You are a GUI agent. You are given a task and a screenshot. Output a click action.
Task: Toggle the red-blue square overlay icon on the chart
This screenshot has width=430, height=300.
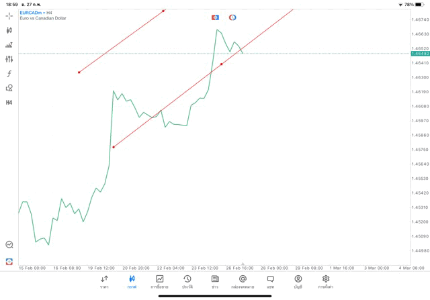(215, 17)
